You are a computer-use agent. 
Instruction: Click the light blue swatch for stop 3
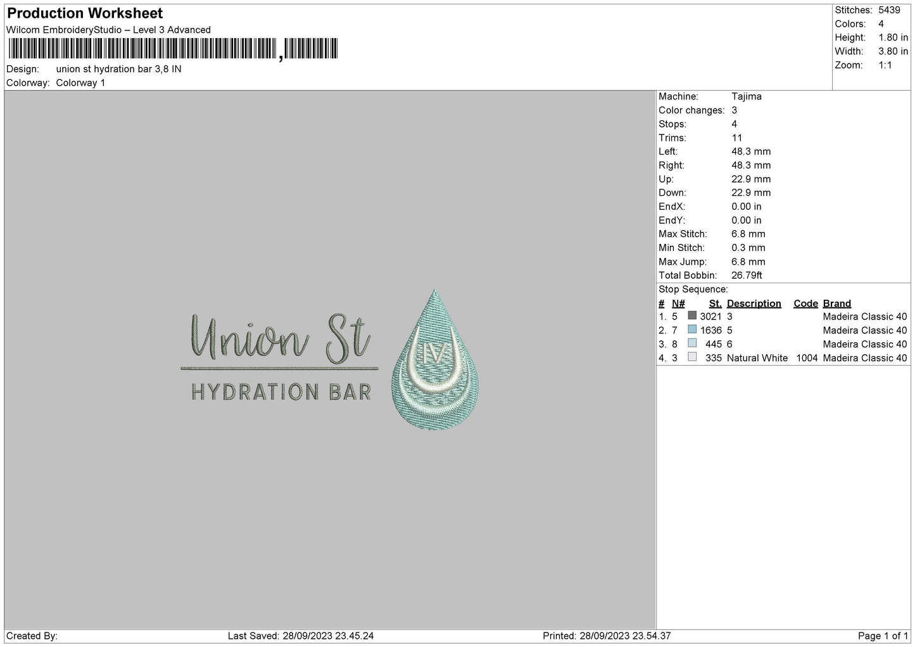pyautogui.click(x=692, y=343)
